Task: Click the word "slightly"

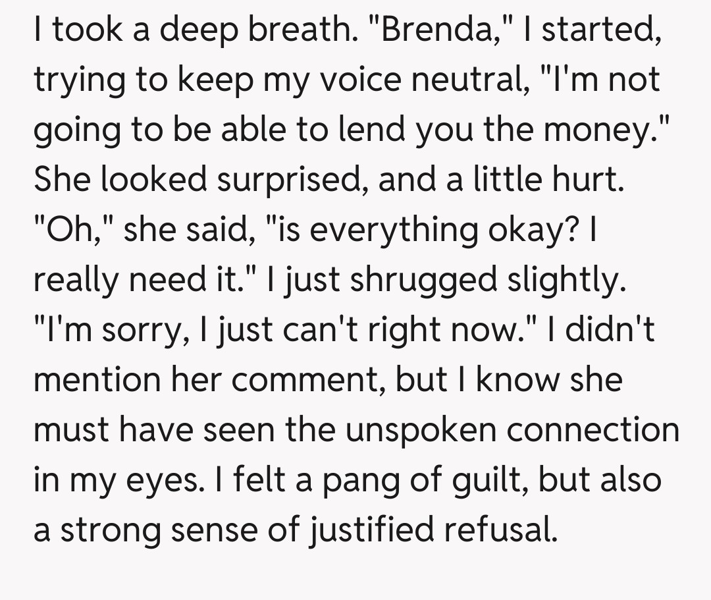Action: point(564,280)
